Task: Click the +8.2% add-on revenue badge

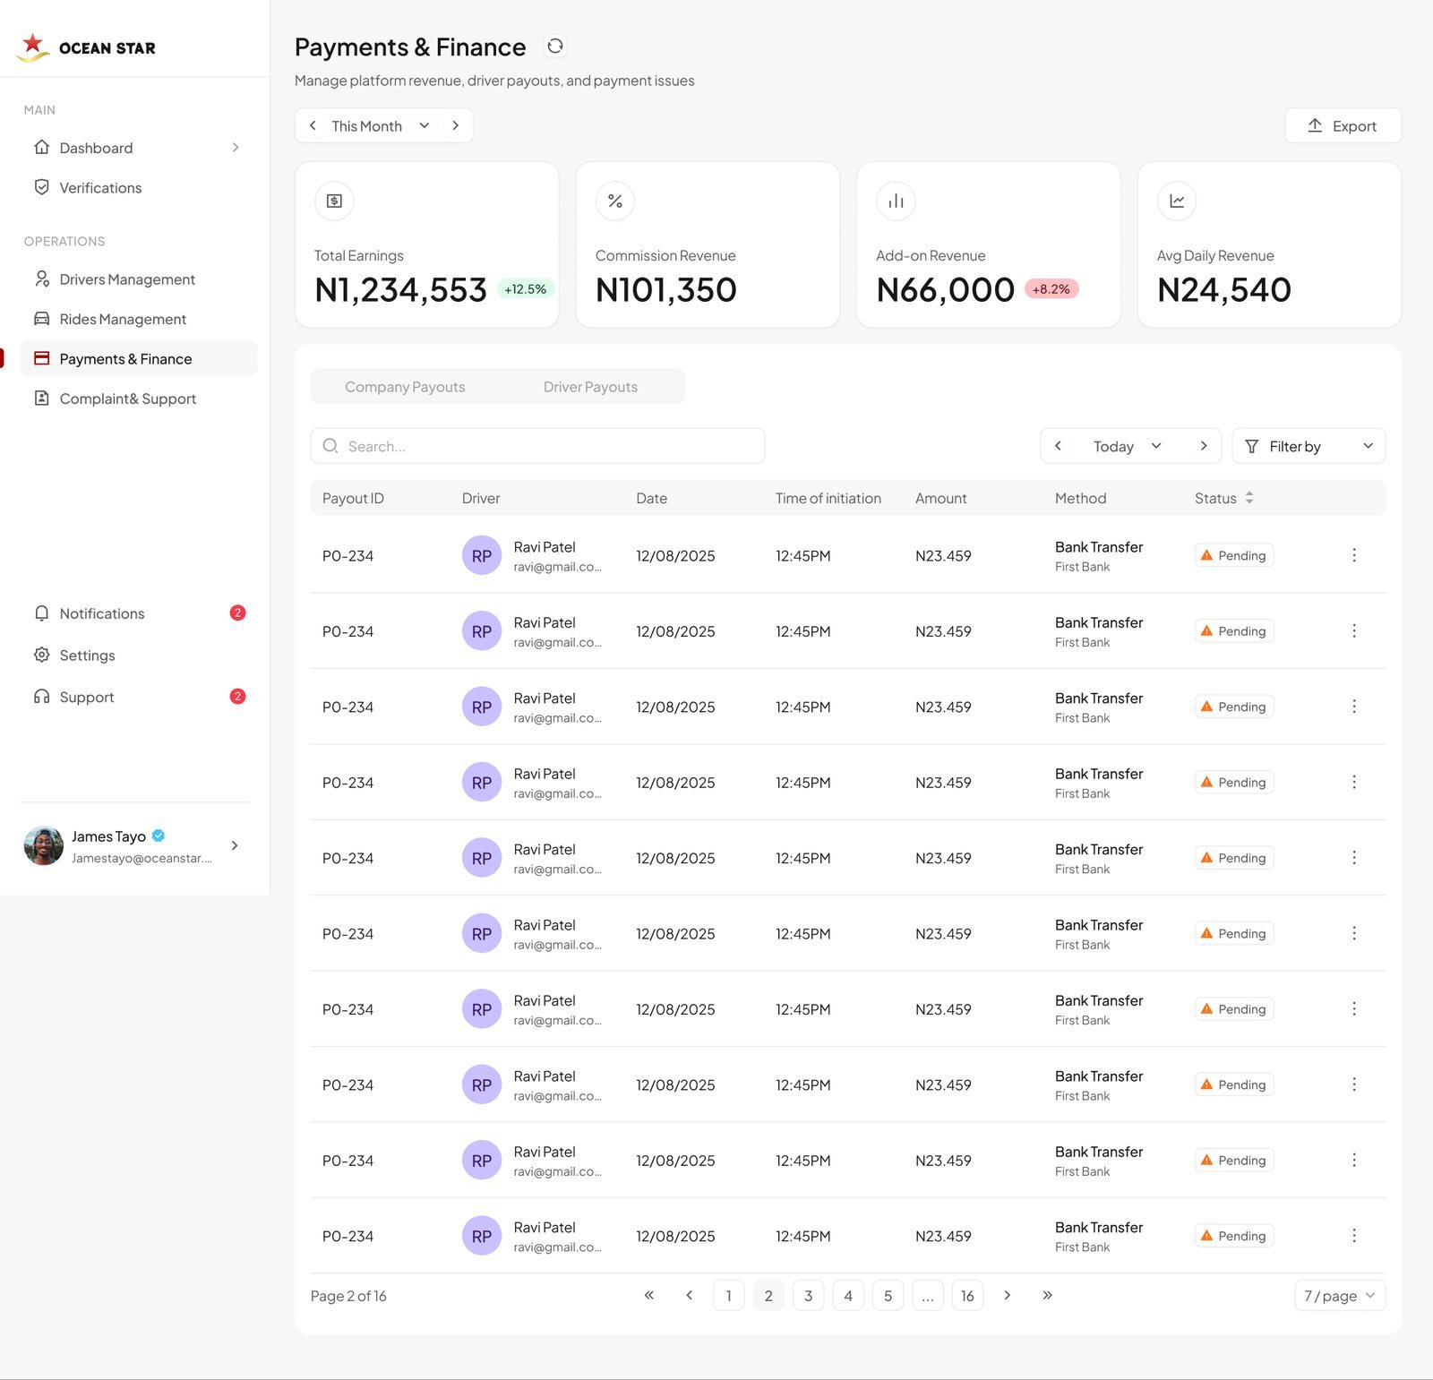Action: pos(1051,289)
